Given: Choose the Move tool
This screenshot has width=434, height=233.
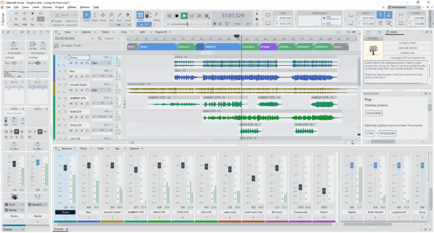Looking at the screenshot, I should pyautogui.click(x=103, y=16).
